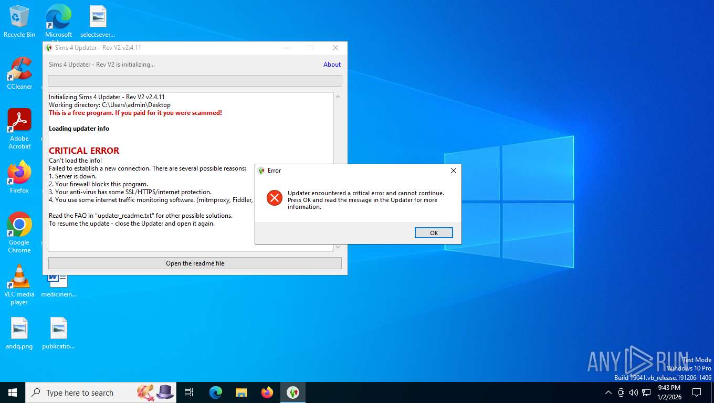Click the Sims 4 Updater taskbar button
714x403 pixels.
pos(293,393)
